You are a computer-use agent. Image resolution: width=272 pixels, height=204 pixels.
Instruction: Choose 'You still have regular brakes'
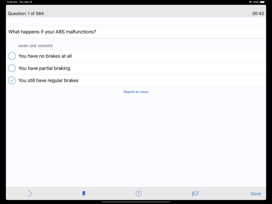(x=136, y=80)
